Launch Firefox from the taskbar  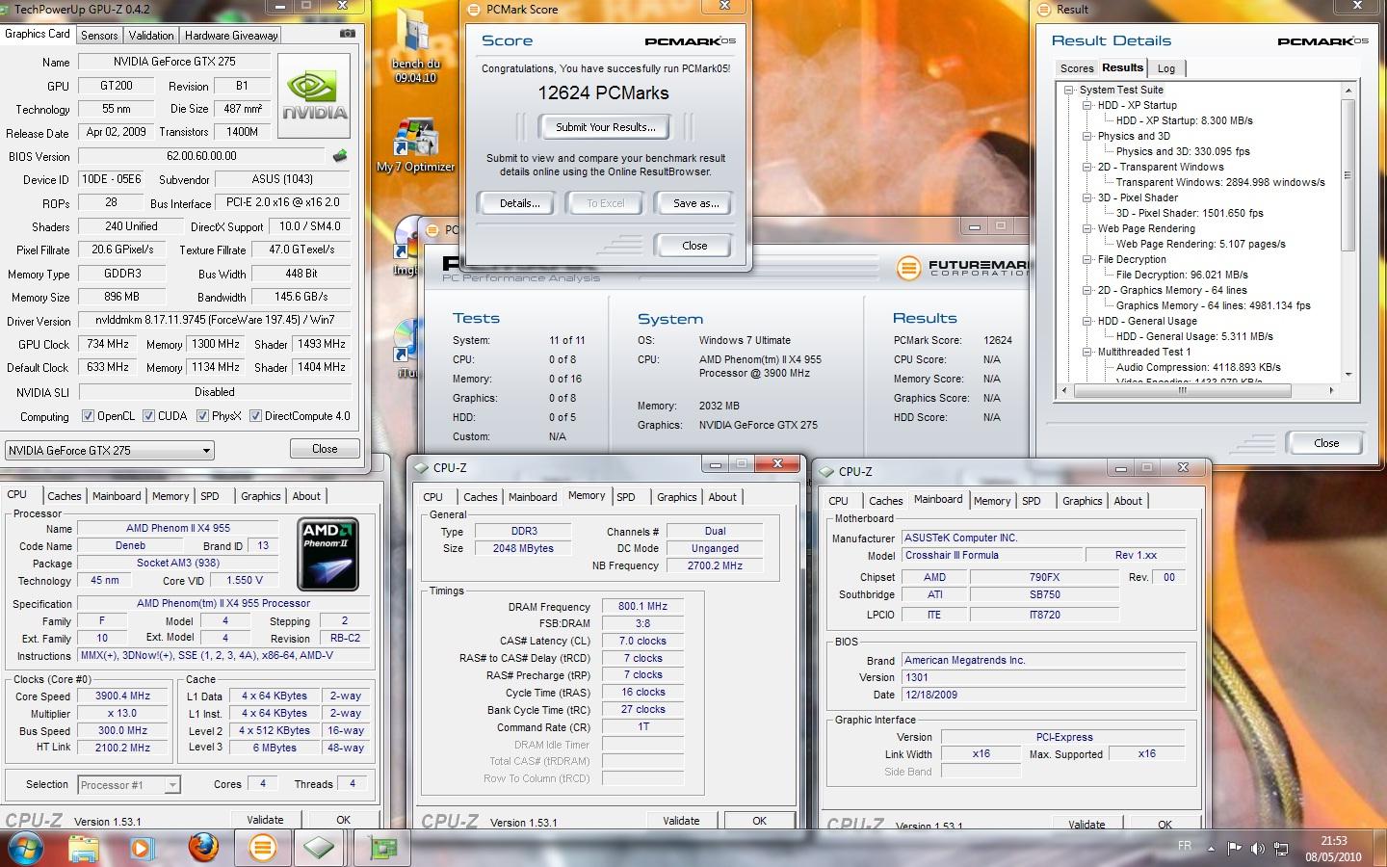202,848
